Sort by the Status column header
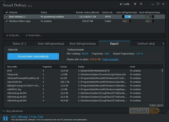Viewport: 169px width, 122px height. (x=57, y=12)
